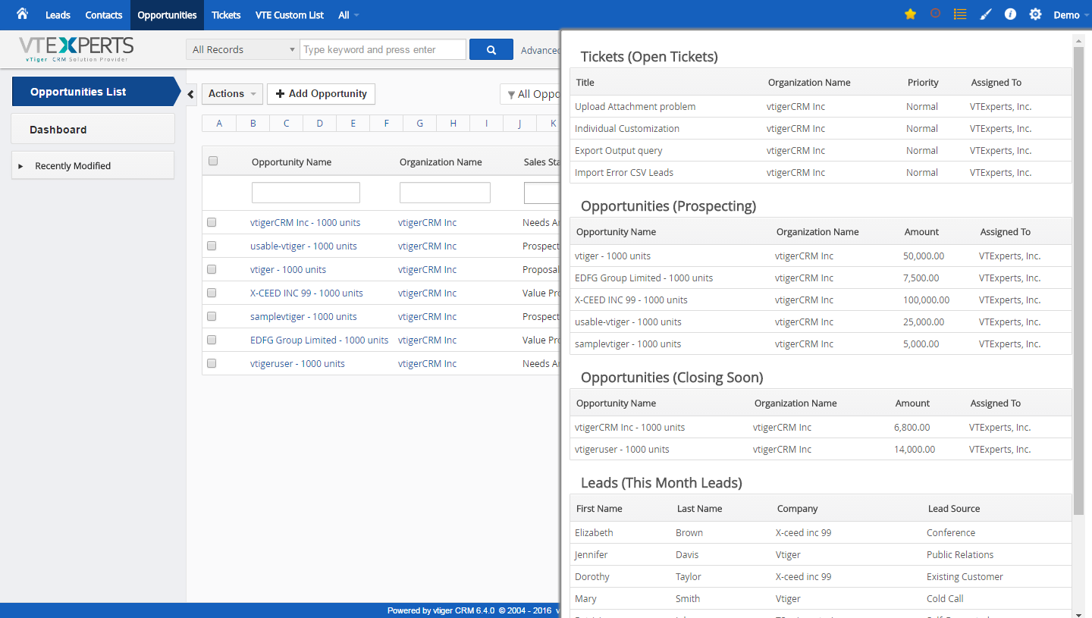Check the row for EDFG Group Limited
Screen dimensions: 1092x618
[212, 340]
